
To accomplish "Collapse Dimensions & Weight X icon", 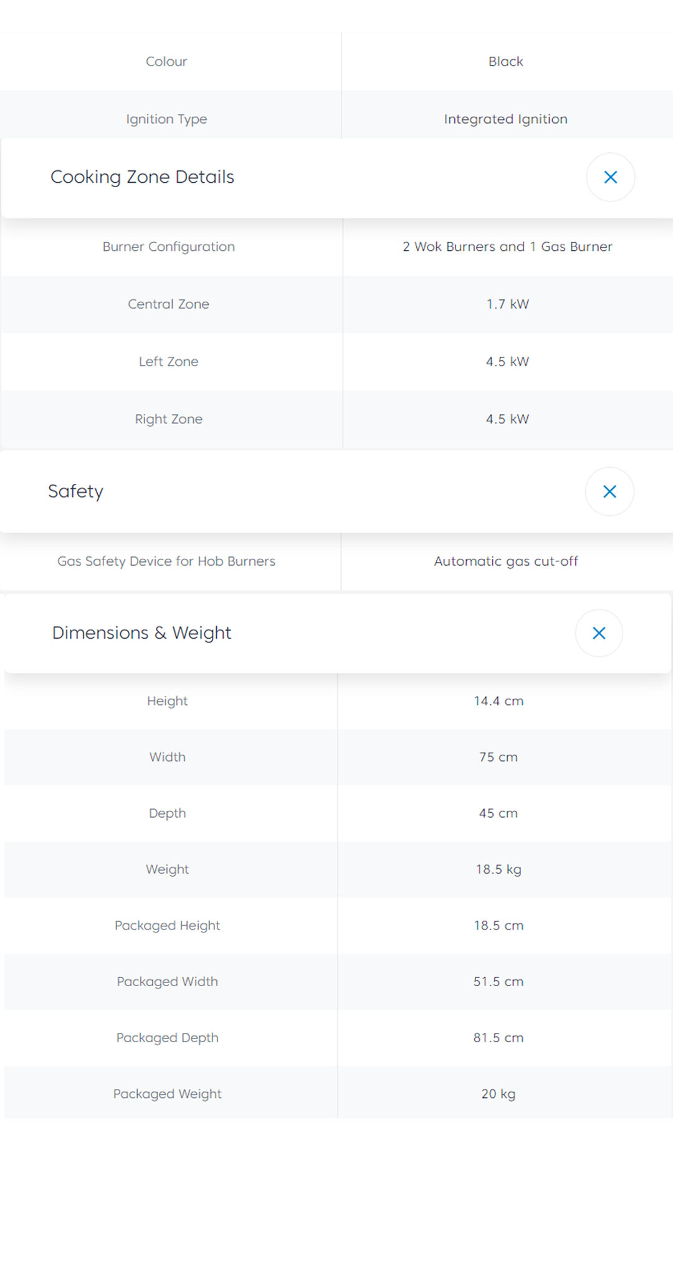I will pos(599,633).
